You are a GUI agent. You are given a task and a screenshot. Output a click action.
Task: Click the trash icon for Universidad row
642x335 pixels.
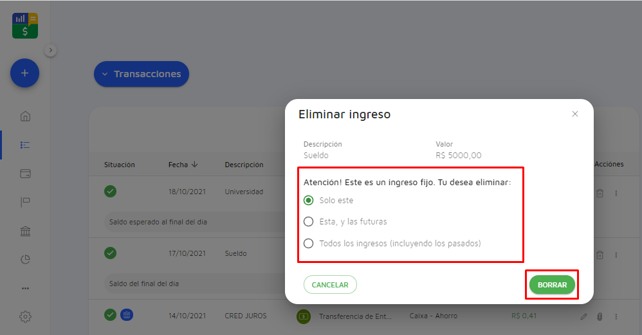[600, 193]
